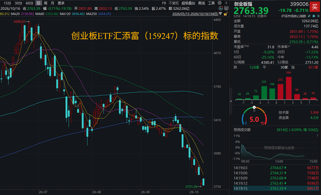Click the red 买 buy button

tap(315, 6)
